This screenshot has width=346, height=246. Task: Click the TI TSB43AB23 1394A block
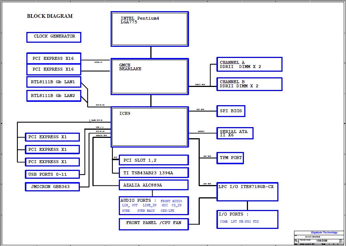pos(154,173)
